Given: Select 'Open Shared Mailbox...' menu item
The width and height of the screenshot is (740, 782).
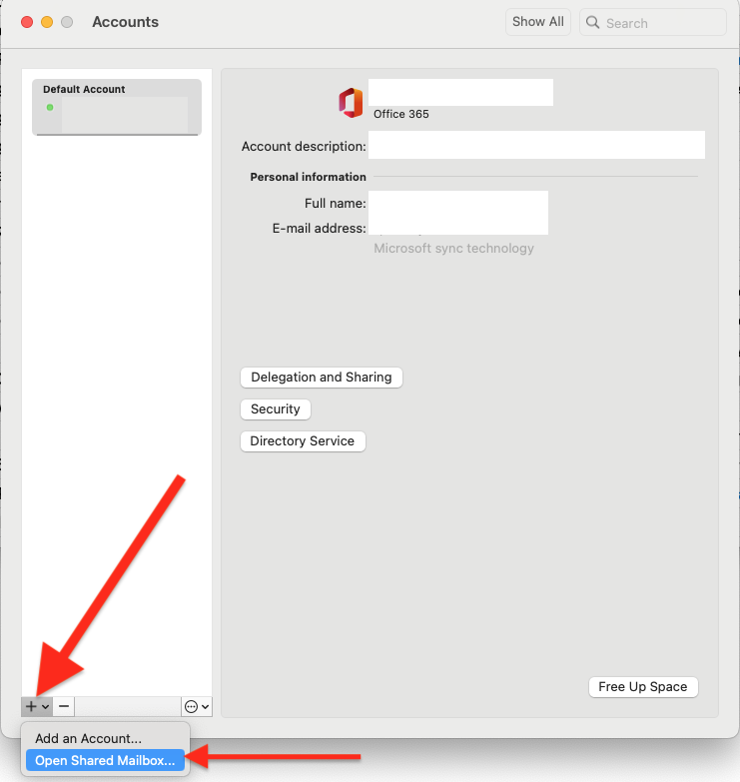Looking at the screenshot, I should (x=105, y=761).
